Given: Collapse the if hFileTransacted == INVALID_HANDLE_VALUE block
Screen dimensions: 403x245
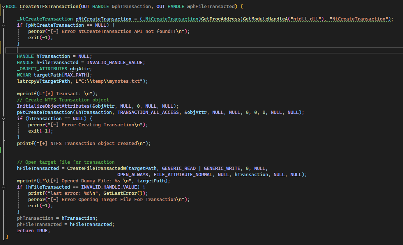Looking at the screenshot, I should 3,187.
